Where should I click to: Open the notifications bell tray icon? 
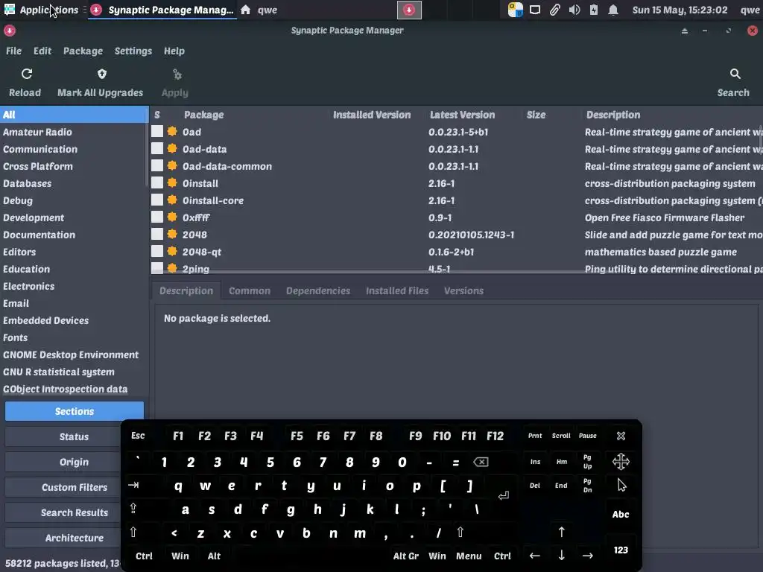coord(613,10)
